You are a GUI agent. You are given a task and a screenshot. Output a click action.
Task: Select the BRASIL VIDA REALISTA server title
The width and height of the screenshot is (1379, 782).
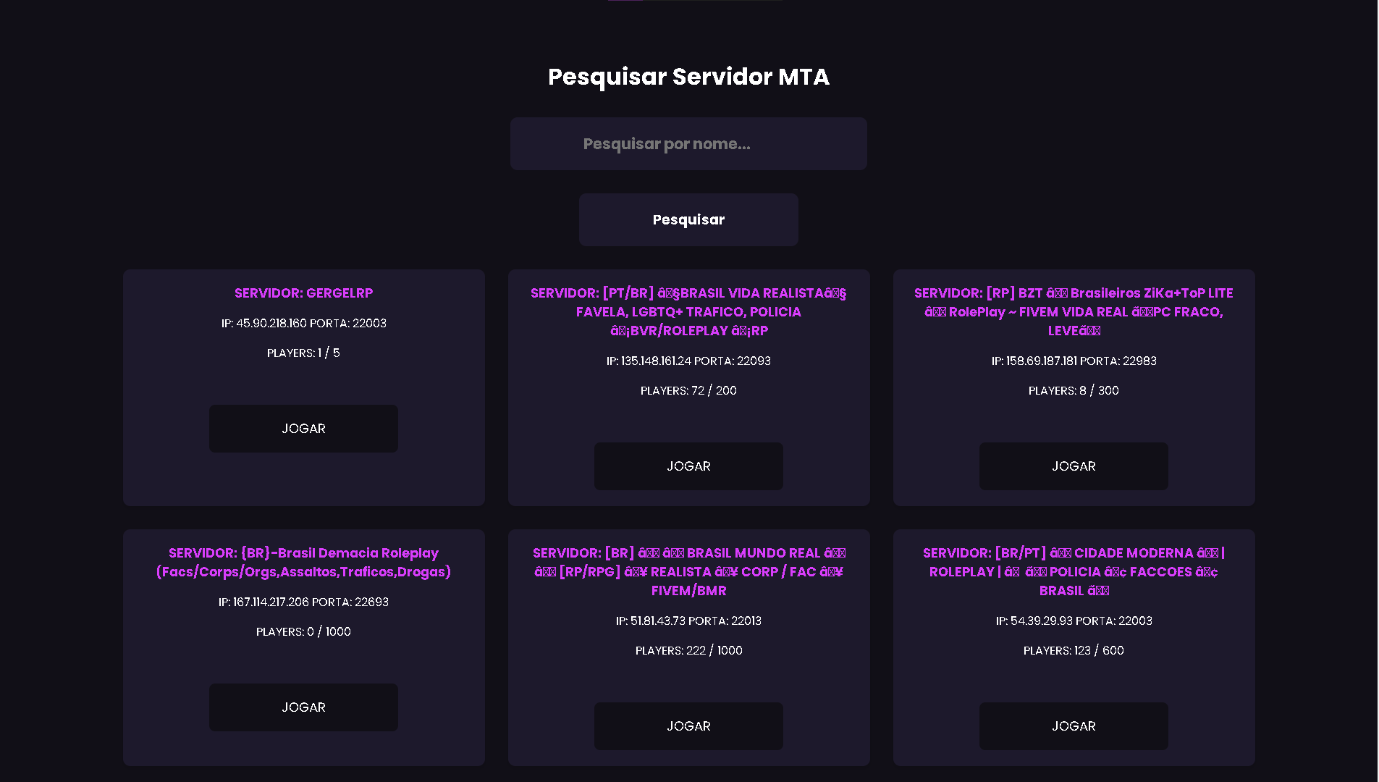(x=688, y=311)
